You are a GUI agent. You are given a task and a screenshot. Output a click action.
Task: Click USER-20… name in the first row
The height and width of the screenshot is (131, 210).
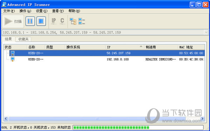click(x=36, y=53)
